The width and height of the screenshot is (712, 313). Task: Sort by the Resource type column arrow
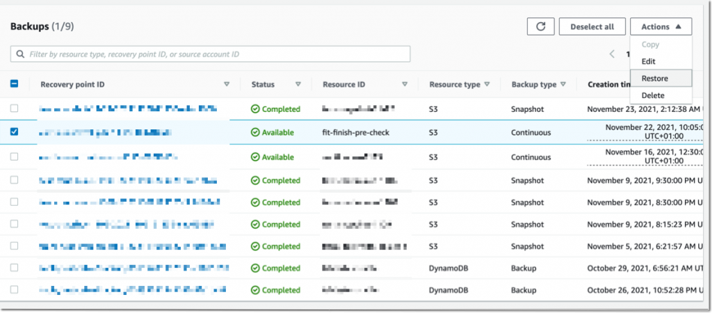pos(487,84)
